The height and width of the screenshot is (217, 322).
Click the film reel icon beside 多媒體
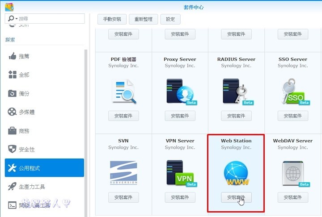point(12,112)
